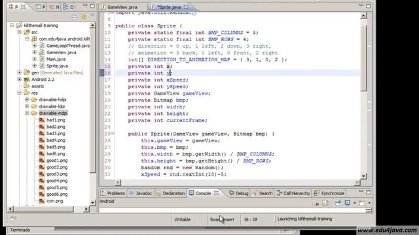Collapse the src folder node
This screenshot has width=419, height=235.
click(19, 32)
